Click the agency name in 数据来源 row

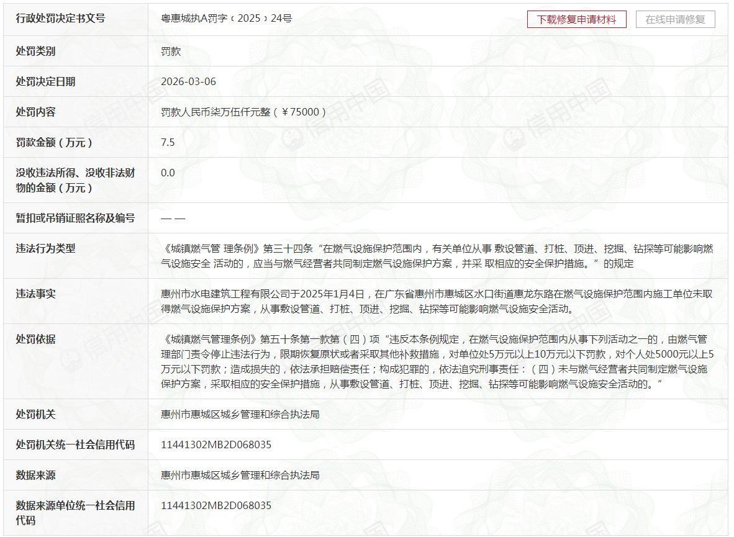(x=240, y=475)
